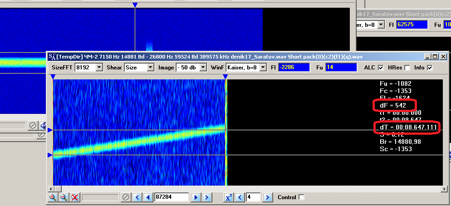Toggle the ALC checkbox
451x206 pixels.
coord(381,68)
